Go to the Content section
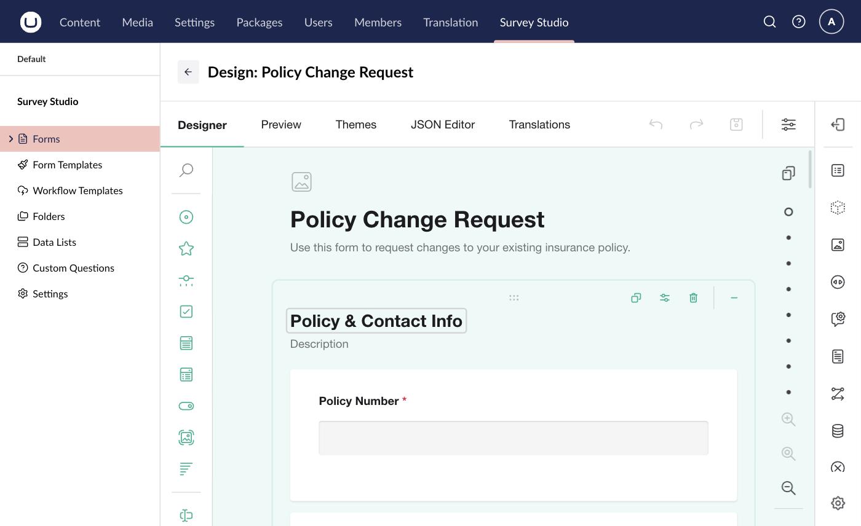This screenshot has height=526, width=861. 80,22
